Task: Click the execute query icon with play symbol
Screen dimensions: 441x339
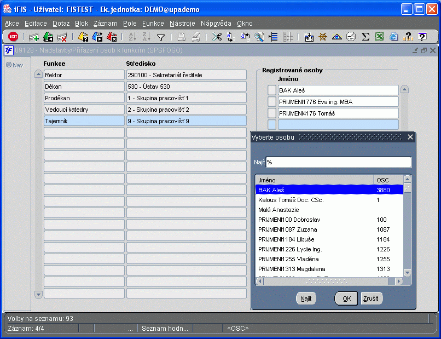Action: tap(97, 37)
